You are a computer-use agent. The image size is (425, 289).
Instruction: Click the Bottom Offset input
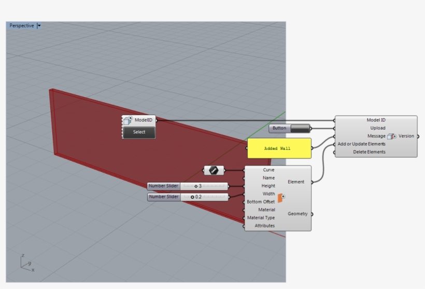(261, 202)
